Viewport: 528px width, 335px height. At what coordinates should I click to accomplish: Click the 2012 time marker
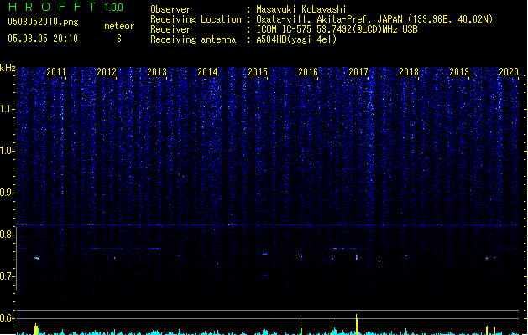pyautogui.click(x=107, y=72)
